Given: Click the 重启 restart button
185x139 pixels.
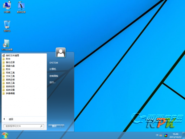Looking at the screenshot, I should point(54,126).
